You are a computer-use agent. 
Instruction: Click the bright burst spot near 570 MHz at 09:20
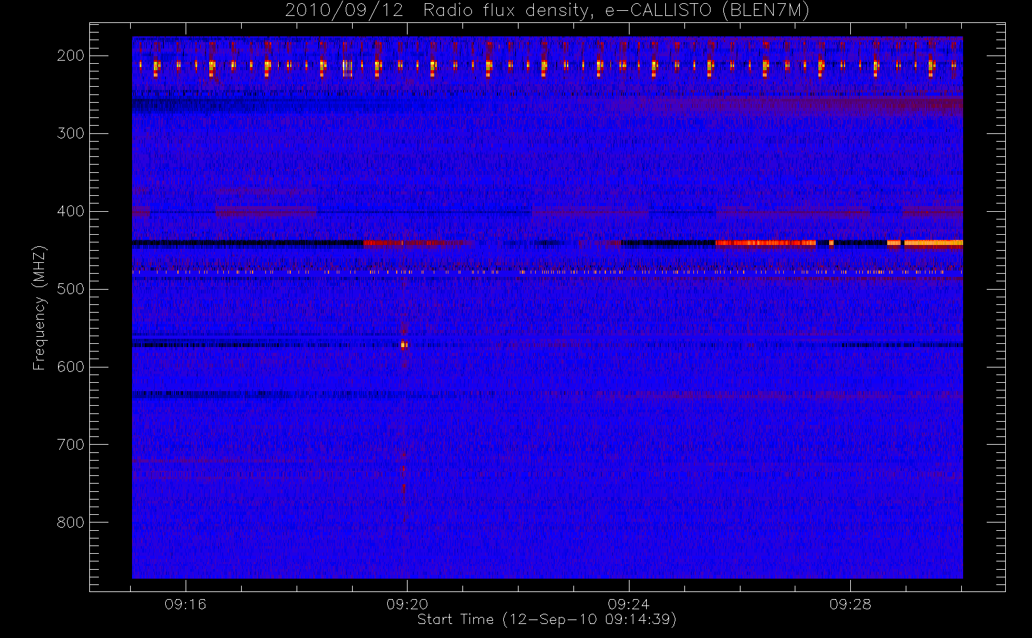pos(404,345)
